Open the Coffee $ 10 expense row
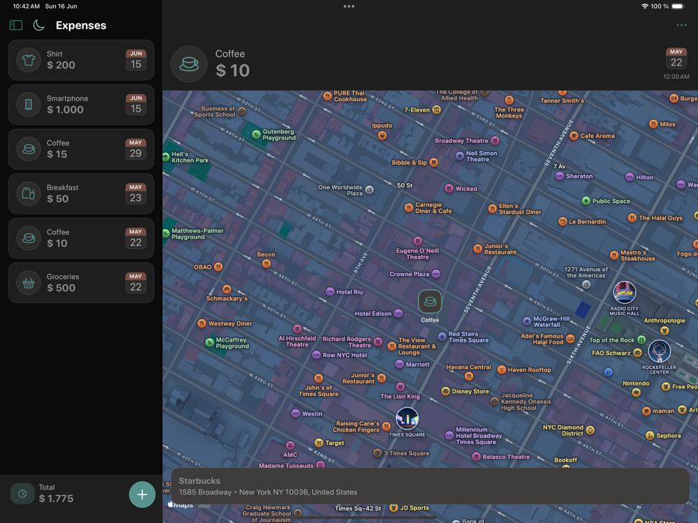Viewport: 698px width, 523px height. click(81, 238)
